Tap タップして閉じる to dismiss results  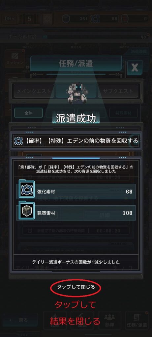pos(76,287)
